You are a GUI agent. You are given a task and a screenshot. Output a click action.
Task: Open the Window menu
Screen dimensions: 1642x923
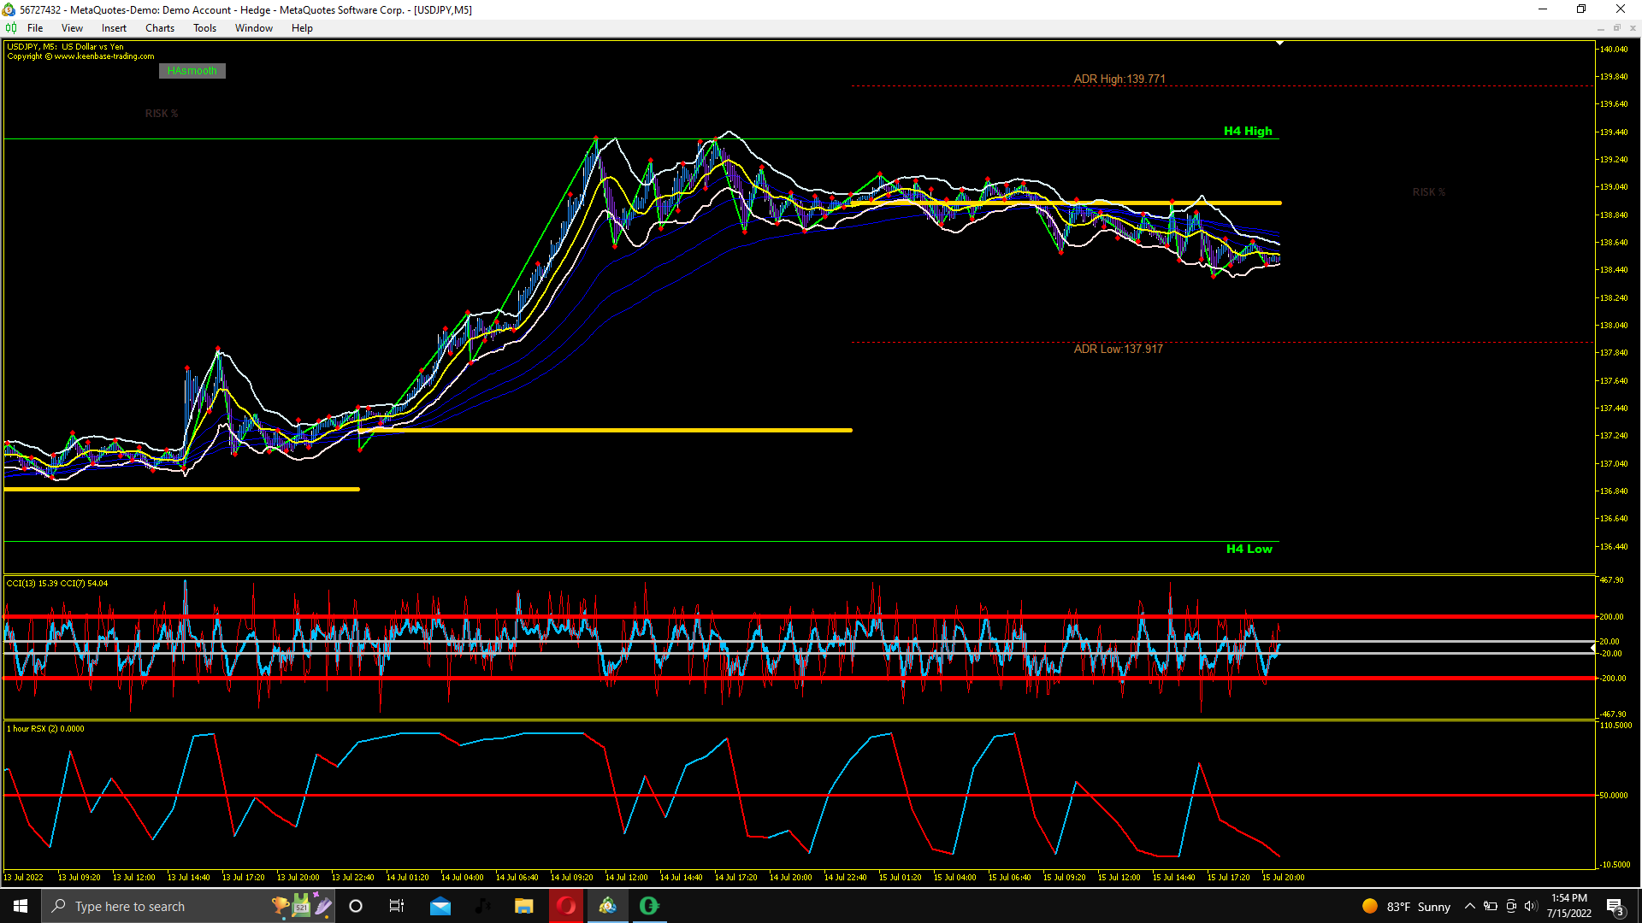point(253,28)
